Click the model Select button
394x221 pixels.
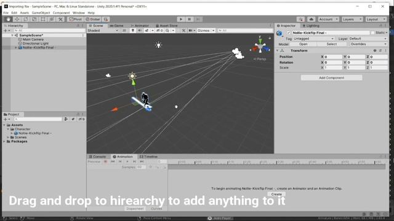(331, 44)
